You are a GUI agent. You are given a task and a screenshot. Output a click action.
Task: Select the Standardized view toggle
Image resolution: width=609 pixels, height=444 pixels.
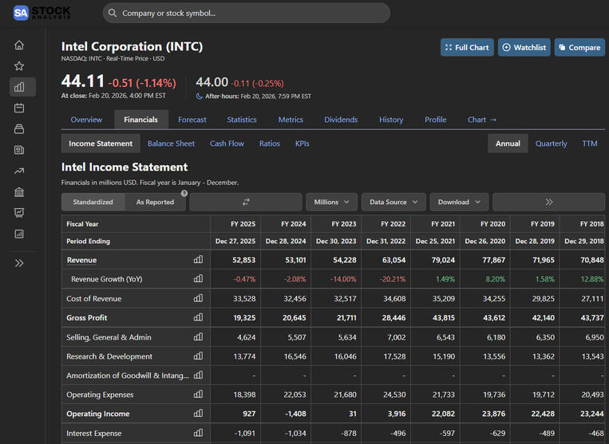click(x=93, y=202)
